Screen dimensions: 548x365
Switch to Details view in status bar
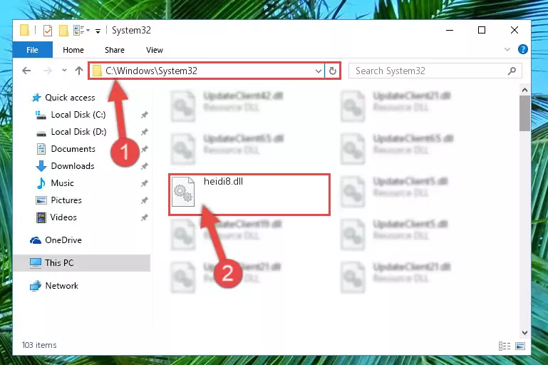505,346
